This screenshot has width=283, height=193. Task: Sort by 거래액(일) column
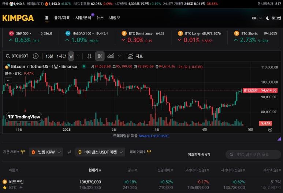click(272, 170)
